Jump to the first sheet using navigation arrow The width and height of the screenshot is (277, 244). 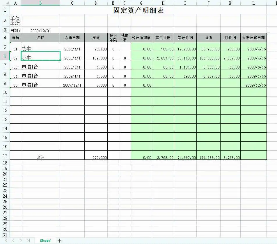[x=6, y=241]
